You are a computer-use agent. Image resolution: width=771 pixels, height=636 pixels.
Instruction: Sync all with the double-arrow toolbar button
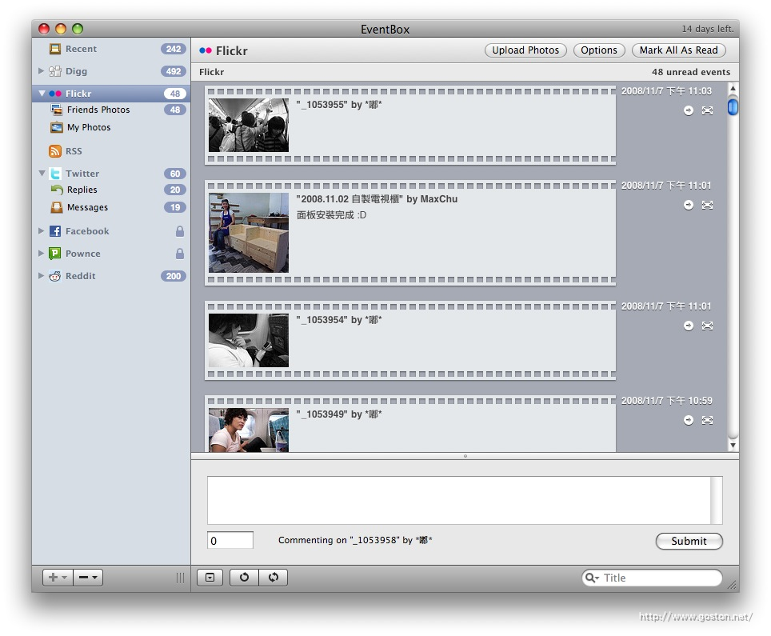tap(274, 578)
